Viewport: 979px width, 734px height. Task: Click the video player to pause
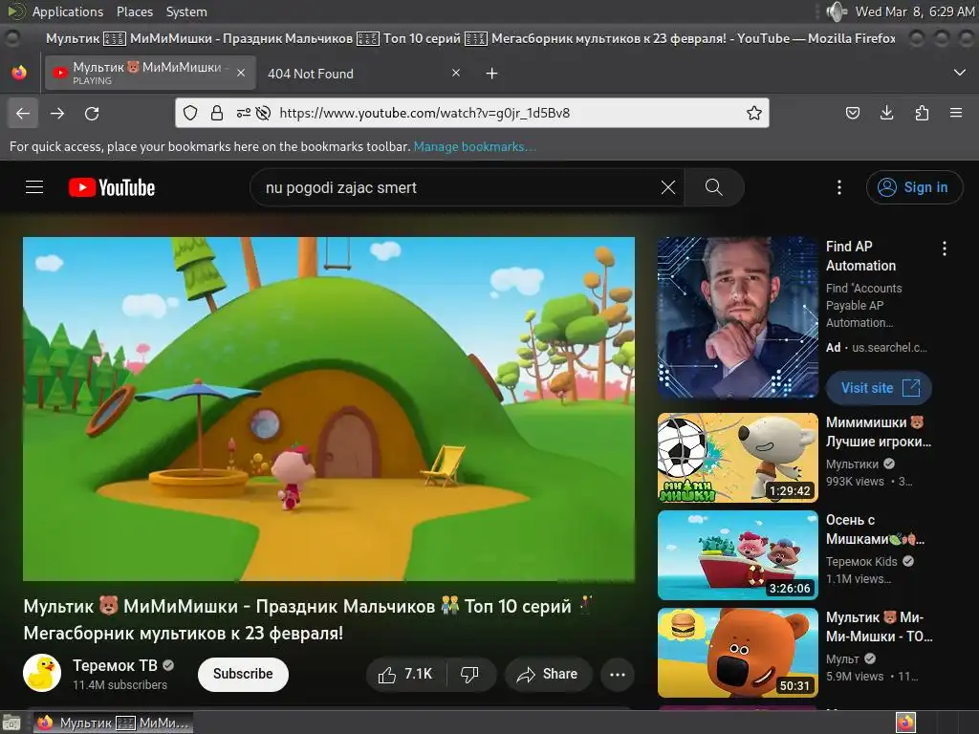(329, 409)
